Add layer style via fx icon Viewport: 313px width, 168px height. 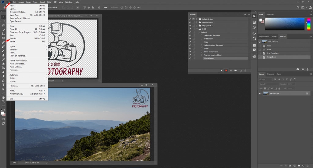(285, 166)
